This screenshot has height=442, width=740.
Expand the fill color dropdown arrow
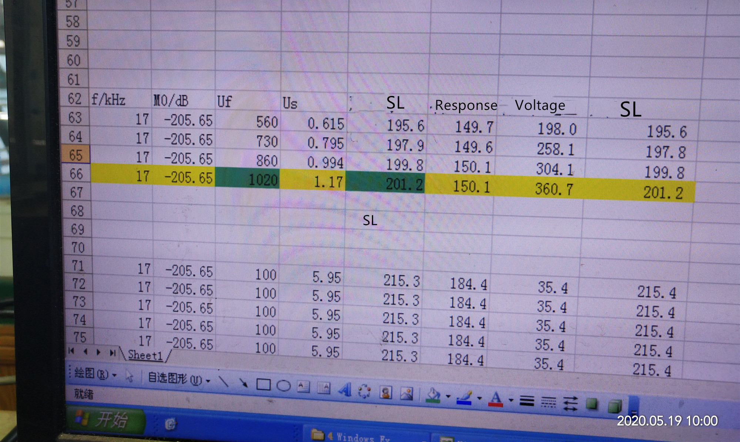(x=448, y=397)
